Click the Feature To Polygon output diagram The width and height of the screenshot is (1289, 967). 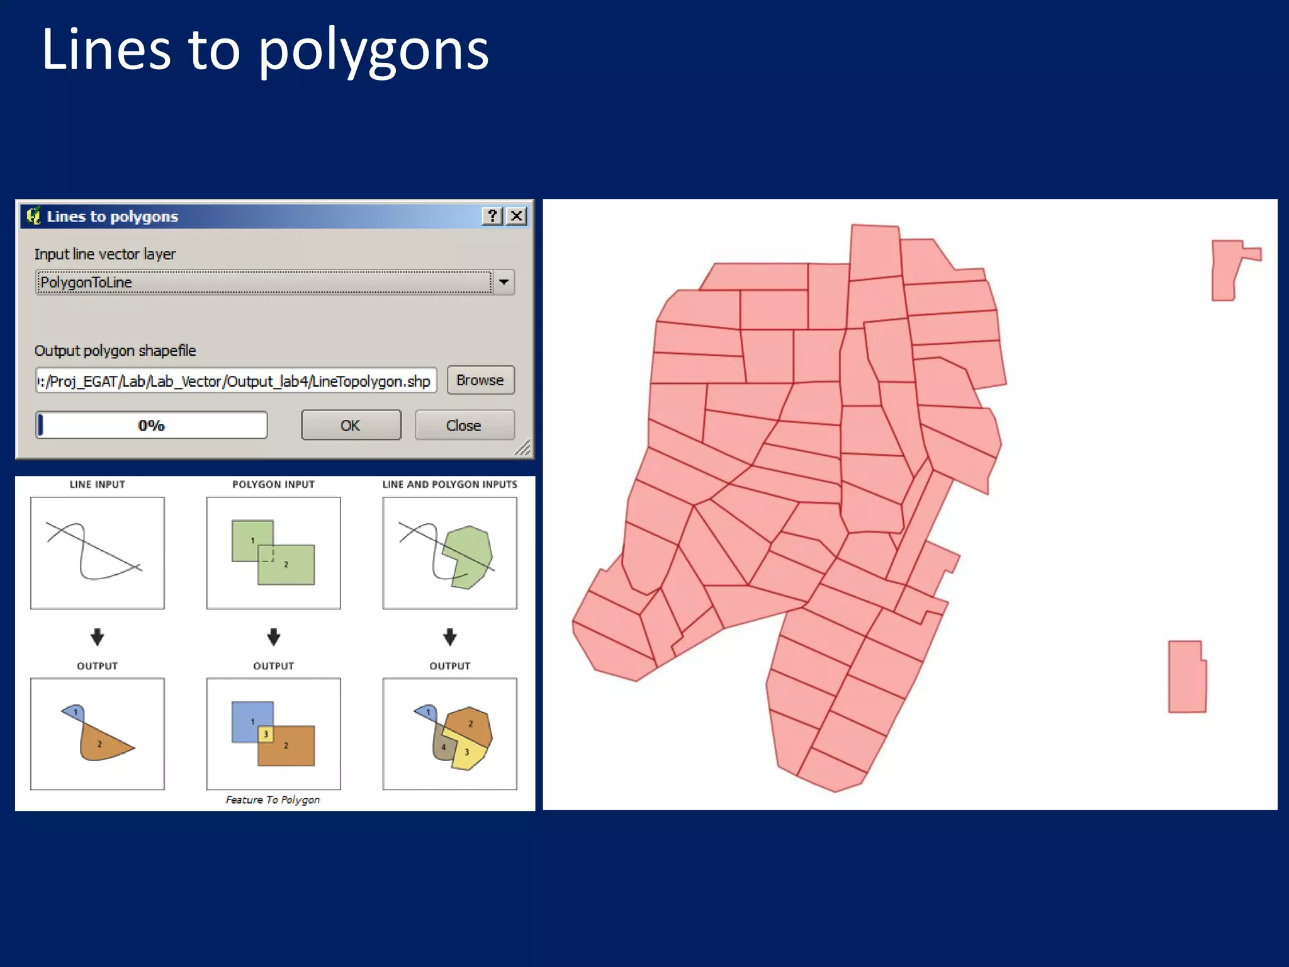273,733
